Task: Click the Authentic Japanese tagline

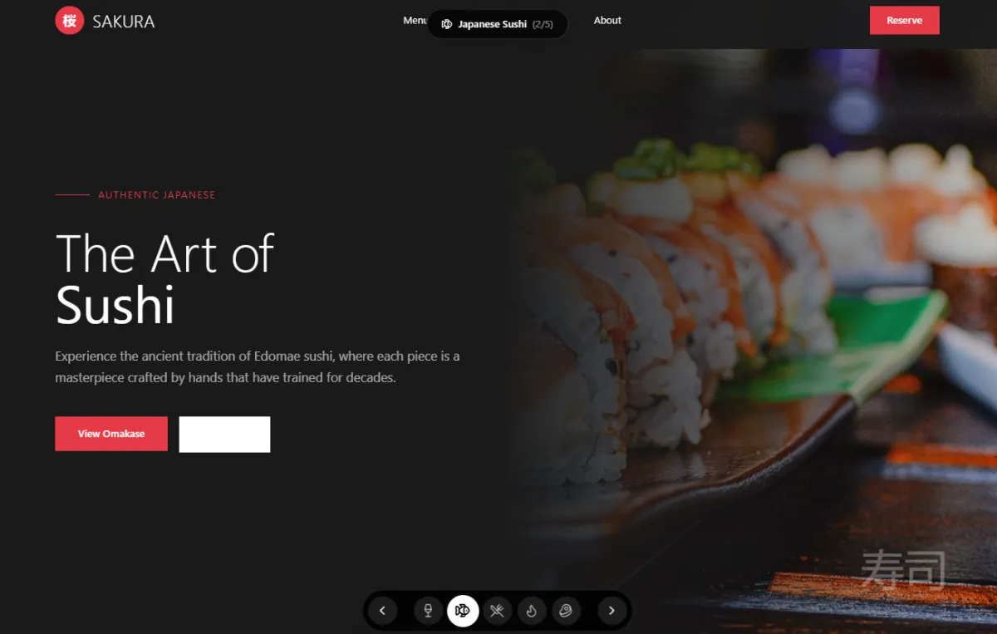Action: 156,194
